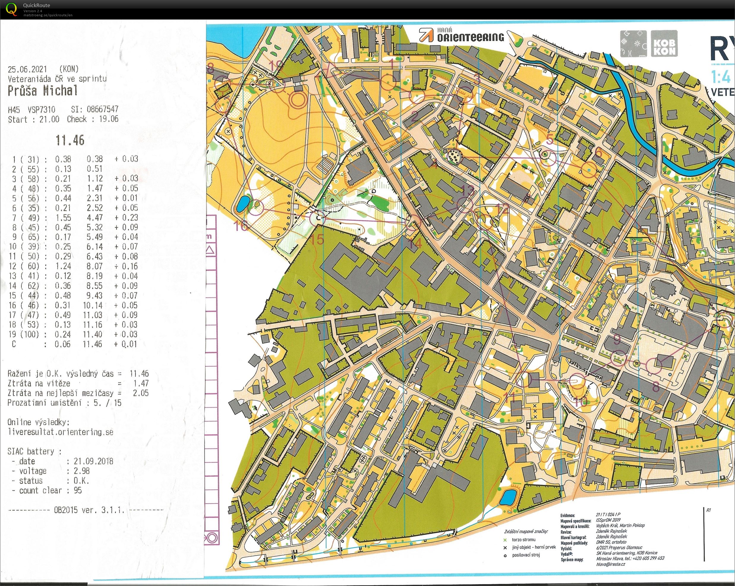Select the finish 'C' split row

click(74, 344)
